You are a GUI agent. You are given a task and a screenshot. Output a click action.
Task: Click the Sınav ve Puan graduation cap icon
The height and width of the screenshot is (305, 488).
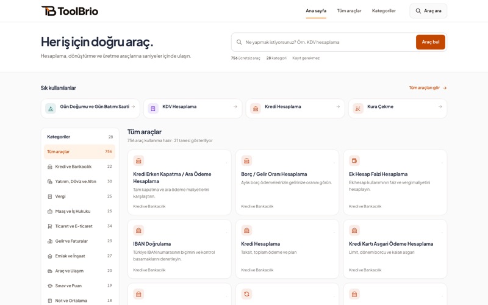tap(50, 285)
